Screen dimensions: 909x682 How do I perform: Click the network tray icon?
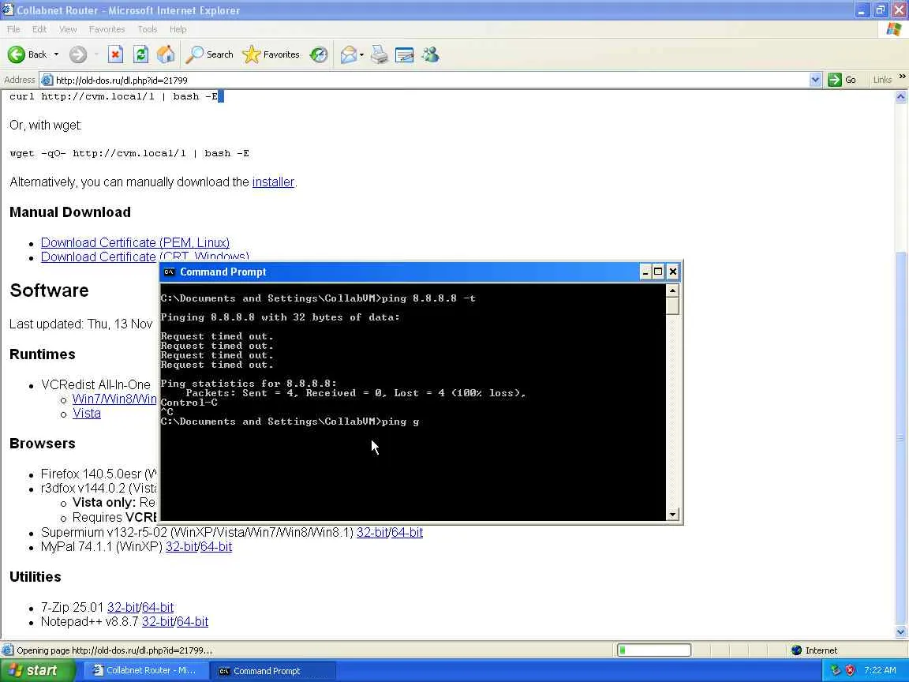click(836, 670)
